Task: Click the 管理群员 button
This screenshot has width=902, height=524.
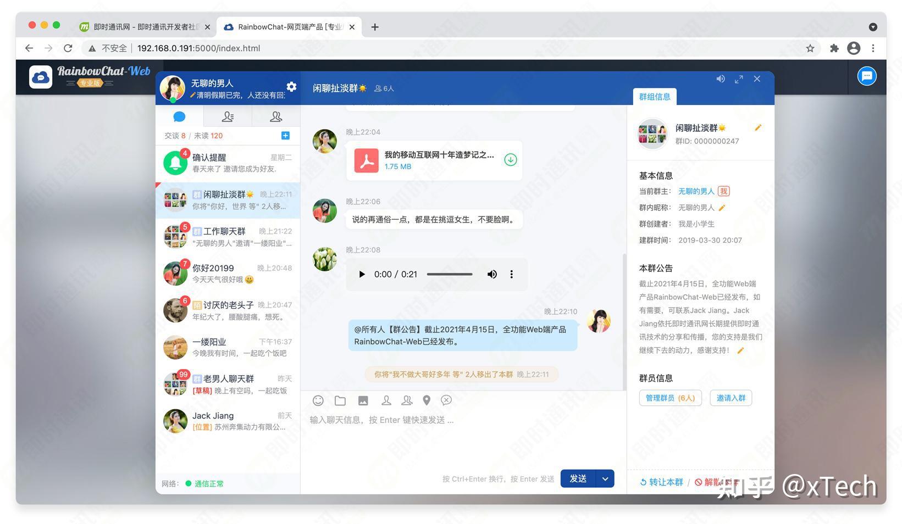Action: tap(670, 398)
